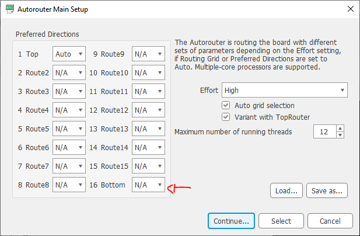Click the Select button

[281, 221]
